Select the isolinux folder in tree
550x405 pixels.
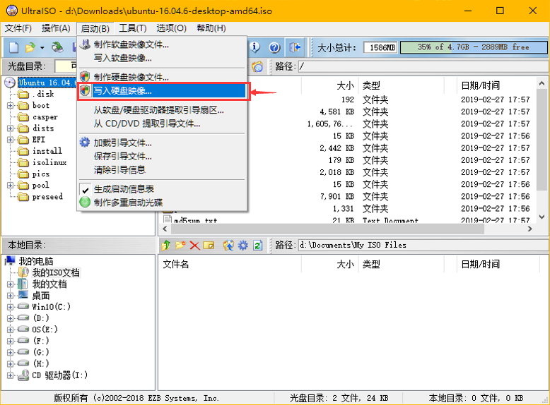coord(49,162)
